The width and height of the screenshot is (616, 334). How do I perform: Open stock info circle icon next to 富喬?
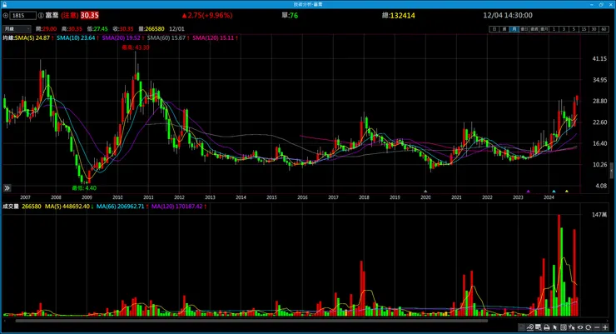tap(41, 15)
